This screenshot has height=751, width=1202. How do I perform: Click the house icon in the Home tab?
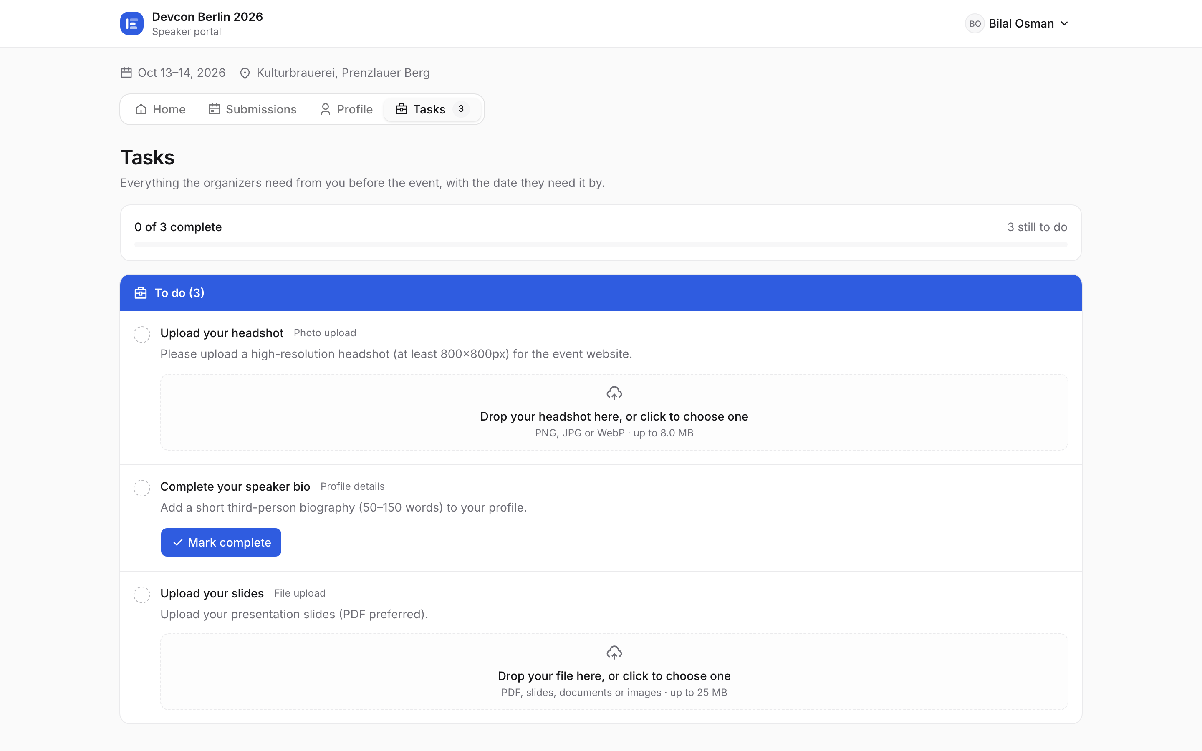pyautogui.click(x=141, y=109)
